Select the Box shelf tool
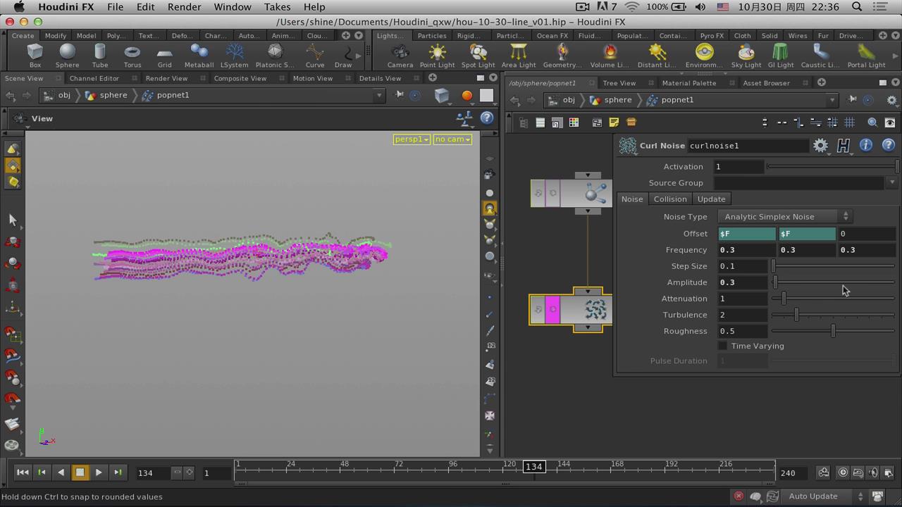 point(35,55)
